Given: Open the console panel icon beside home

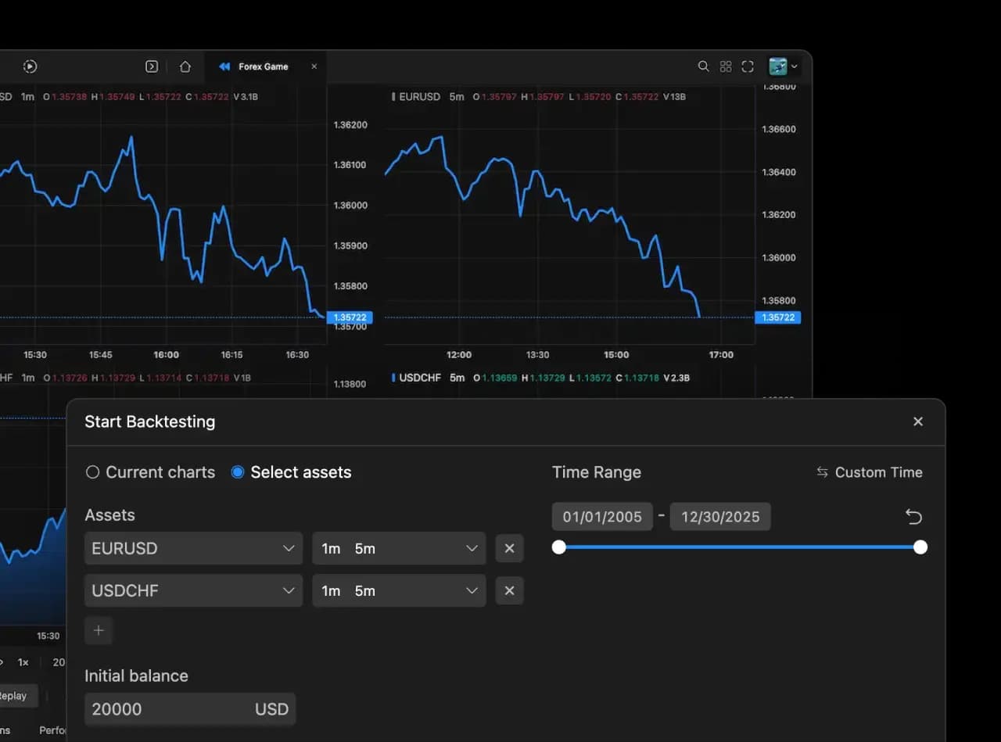Looking at the screenshot, I should (x=152, y=66).
